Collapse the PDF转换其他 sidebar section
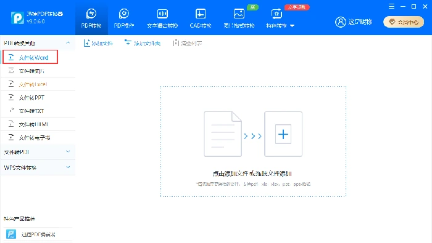The height and width of the screenshot is (243, 432). pyautogui.click(x=68, y=43)
